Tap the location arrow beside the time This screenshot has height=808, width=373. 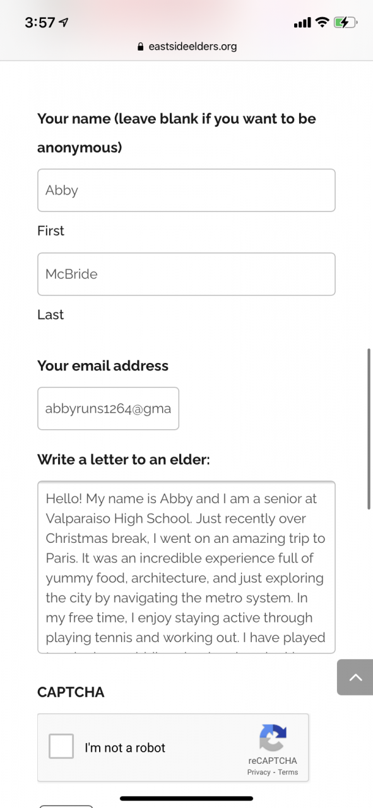click(x=63, y=23)
